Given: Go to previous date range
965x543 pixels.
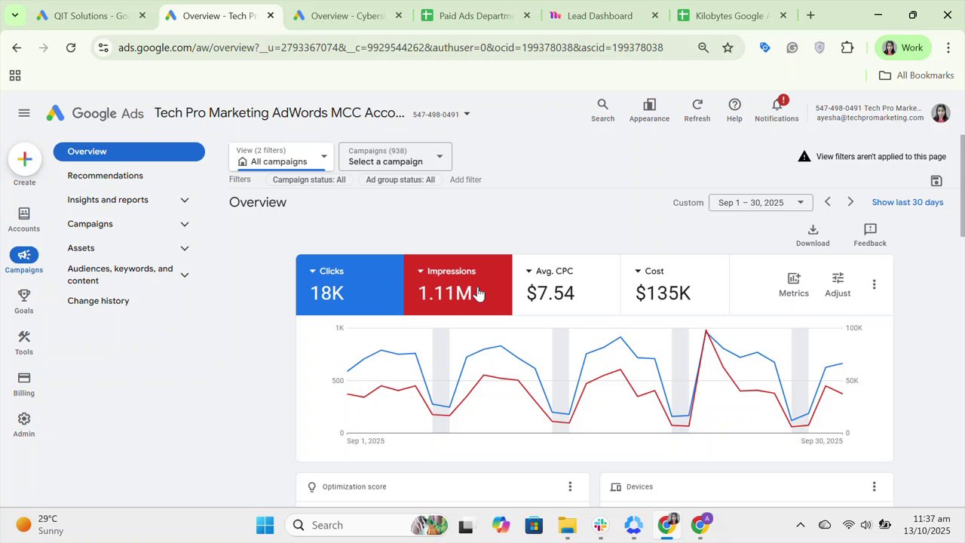Looking at the screenshot, I should click(x=827, y=202).
